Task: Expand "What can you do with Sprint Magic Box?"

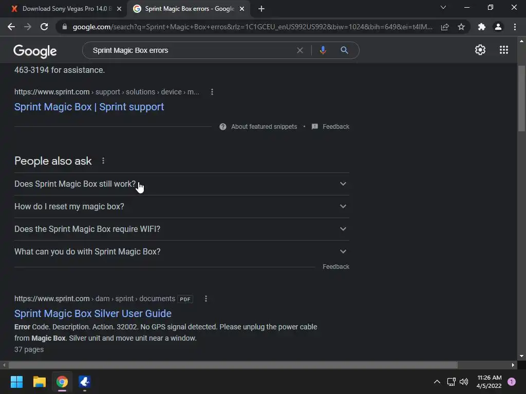Action: pos(182,251)
